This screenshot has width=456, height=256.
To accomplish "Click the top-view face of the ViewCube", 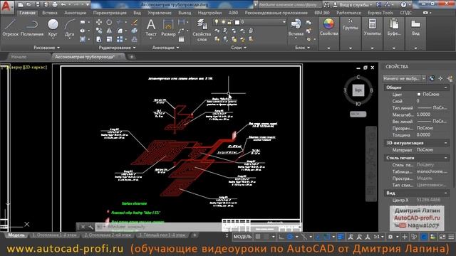I will point(358,90).
